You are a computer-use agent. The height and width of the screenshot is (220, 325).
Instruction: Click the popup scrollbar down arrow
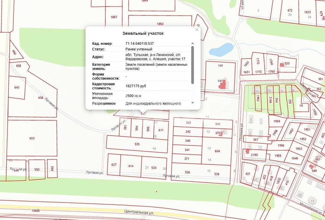192,103
